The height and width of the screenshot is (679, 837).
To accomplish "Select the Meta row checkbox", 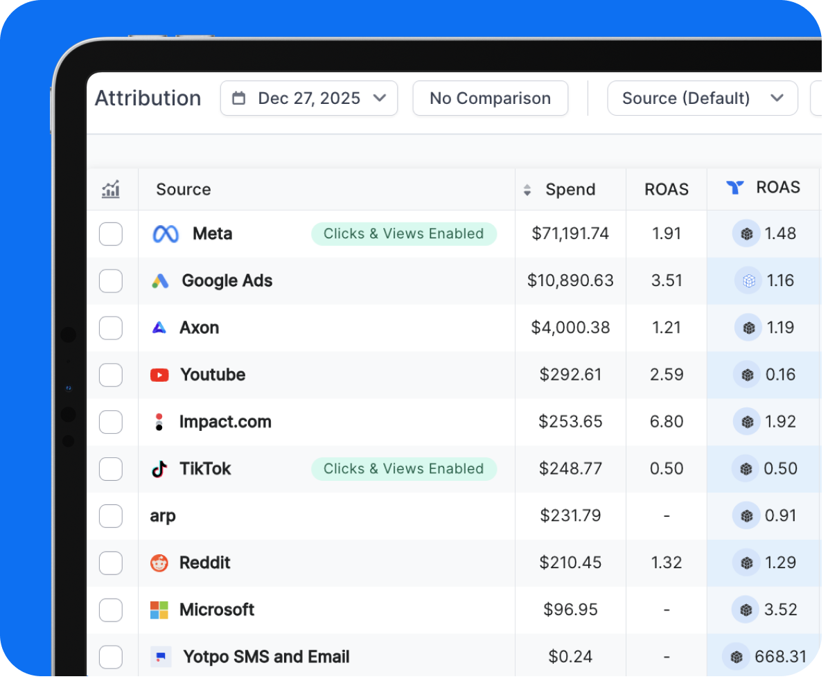I will pyautogui.click(x=111, y=234).
